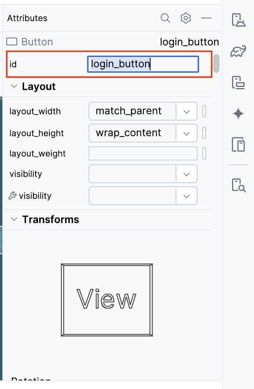Collapse the Transforms section chevron
The width and height of the screenshot is (254, 389).
(x=14, y=219)
